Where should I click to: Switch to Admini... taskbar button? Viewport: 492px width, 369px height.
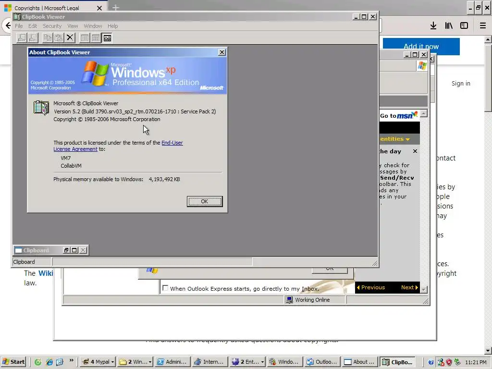tap(173, 362)
